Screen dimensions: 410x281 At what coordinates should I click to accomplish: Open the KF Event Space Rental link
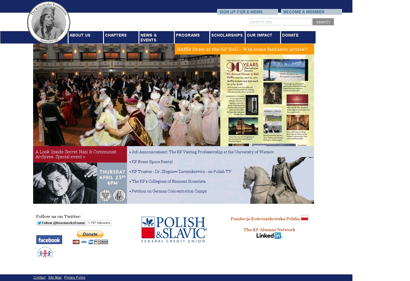click(x=152, y=162)
